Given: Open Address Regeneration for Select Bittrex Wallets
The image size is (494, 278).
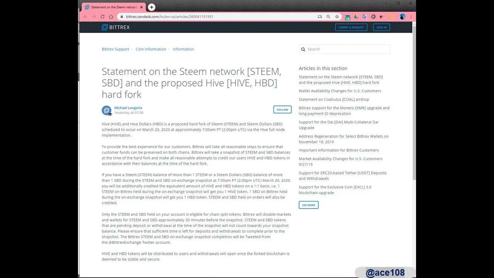Looking at the screenshot, I should click(x=343, y=139).
